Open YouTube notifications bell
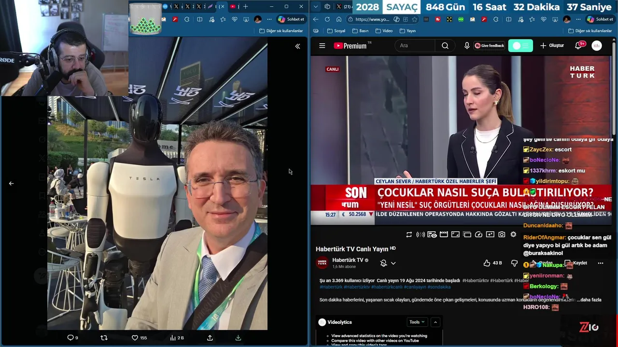This screenshot has width=618, height=347. tap(578, 46)
